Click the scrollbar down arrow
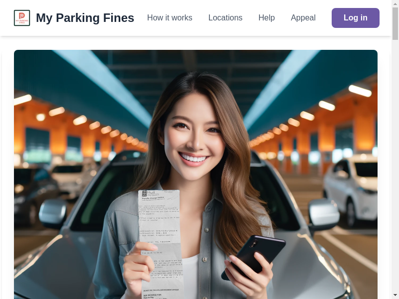 [395, 296]
